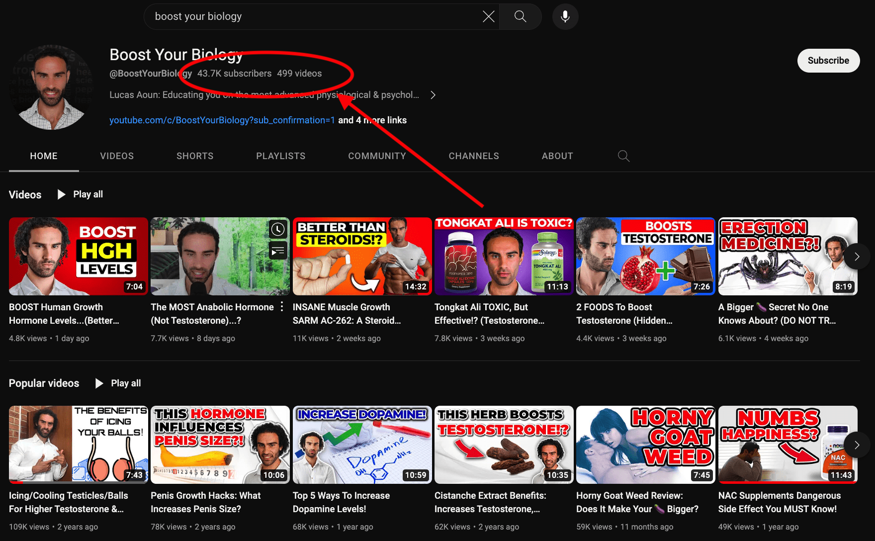Viewport: 875px width, 541px height.
Task: Open 'BOOST Human Growth Hormone Levels' title
Action: (64, 314)
